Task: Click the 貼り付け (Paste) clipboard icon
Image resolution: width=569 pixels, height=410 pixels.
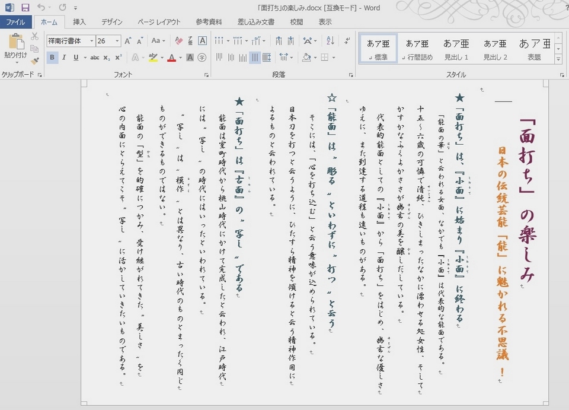Action: [16, 41]
